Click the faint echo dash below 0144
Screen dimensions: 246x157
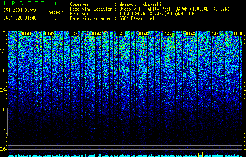coord(93,128)
